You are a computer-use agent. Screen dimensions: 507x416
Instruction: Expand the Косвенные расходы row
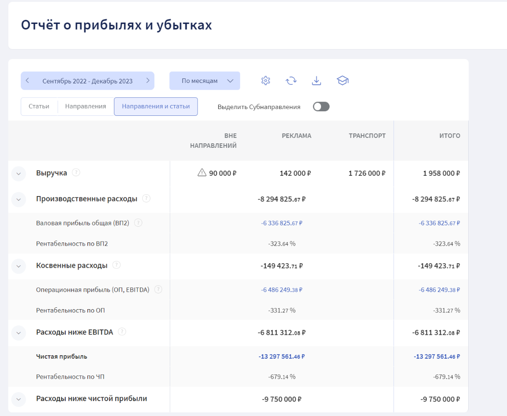(18, 266)
